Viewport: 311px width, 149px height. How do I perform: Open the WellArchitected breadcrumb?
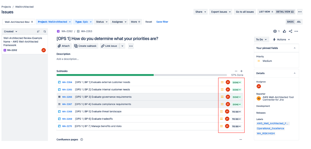point(24,7)
